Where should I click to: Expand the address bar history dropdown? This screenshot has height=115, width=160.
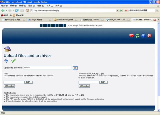117,10
